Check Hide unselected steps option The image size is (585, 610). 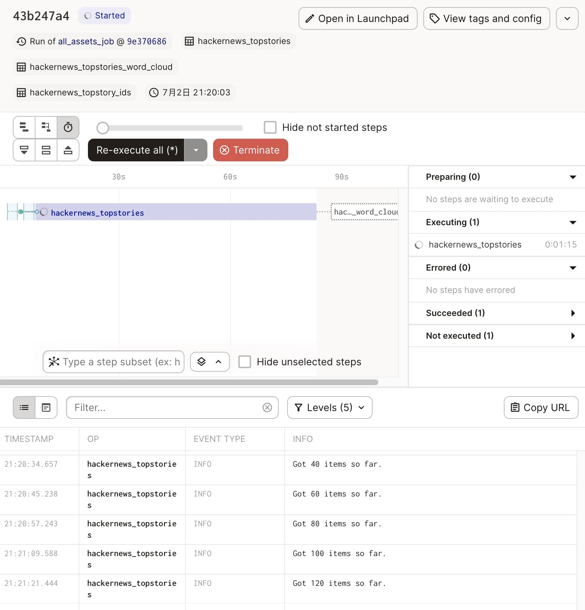(245, 362)
